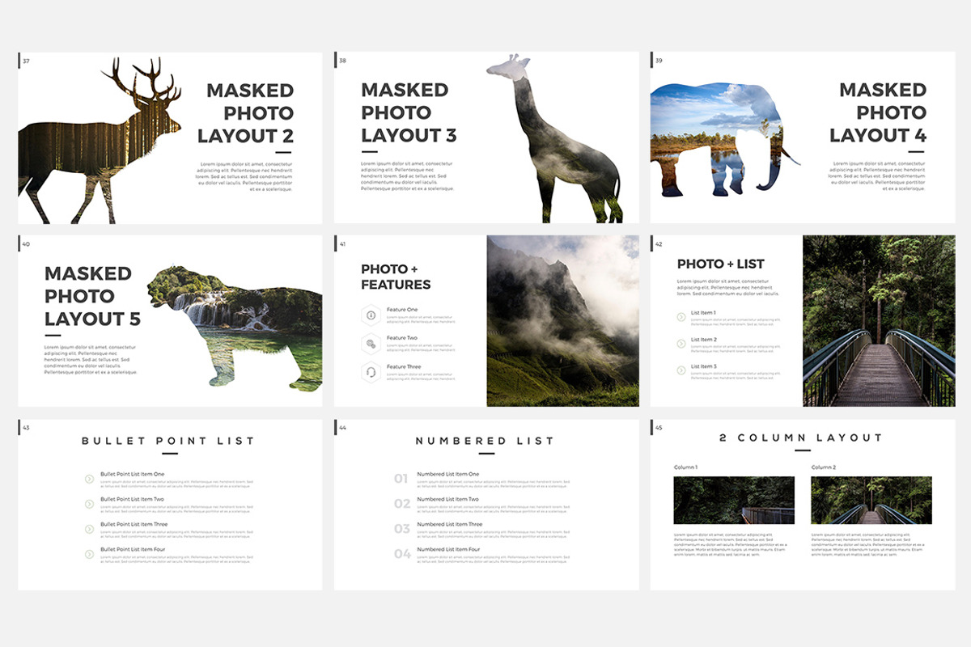Click the NUMBERED LIST title

point(484,440)
